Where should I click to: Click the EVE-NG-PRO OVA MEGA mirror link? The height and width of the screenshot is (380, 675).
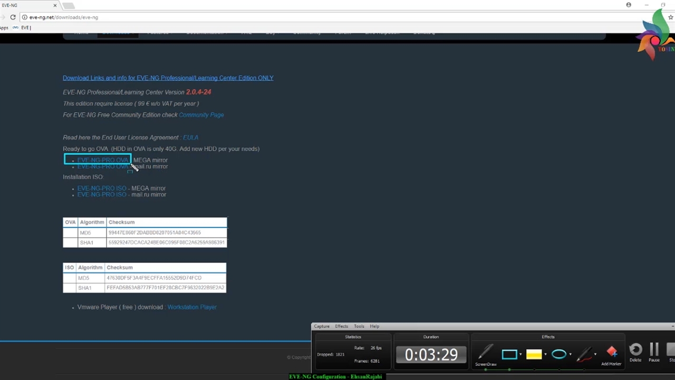(103, 160)
